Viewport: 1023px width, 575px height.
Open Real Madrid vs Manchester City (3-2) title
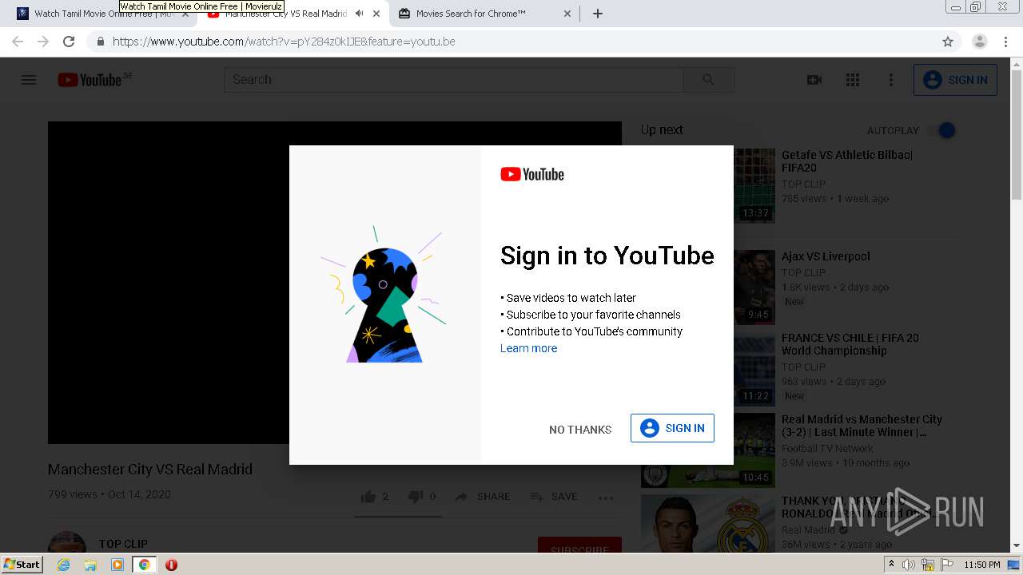click(x=862, y=426)
